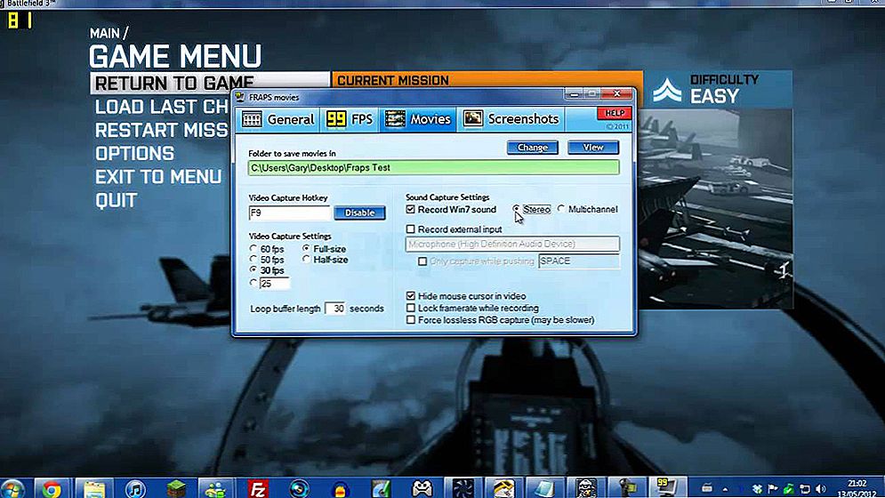
Task: Open Google Chrome from taskbar
Action: pyautogui.click(x=52, y=489)
